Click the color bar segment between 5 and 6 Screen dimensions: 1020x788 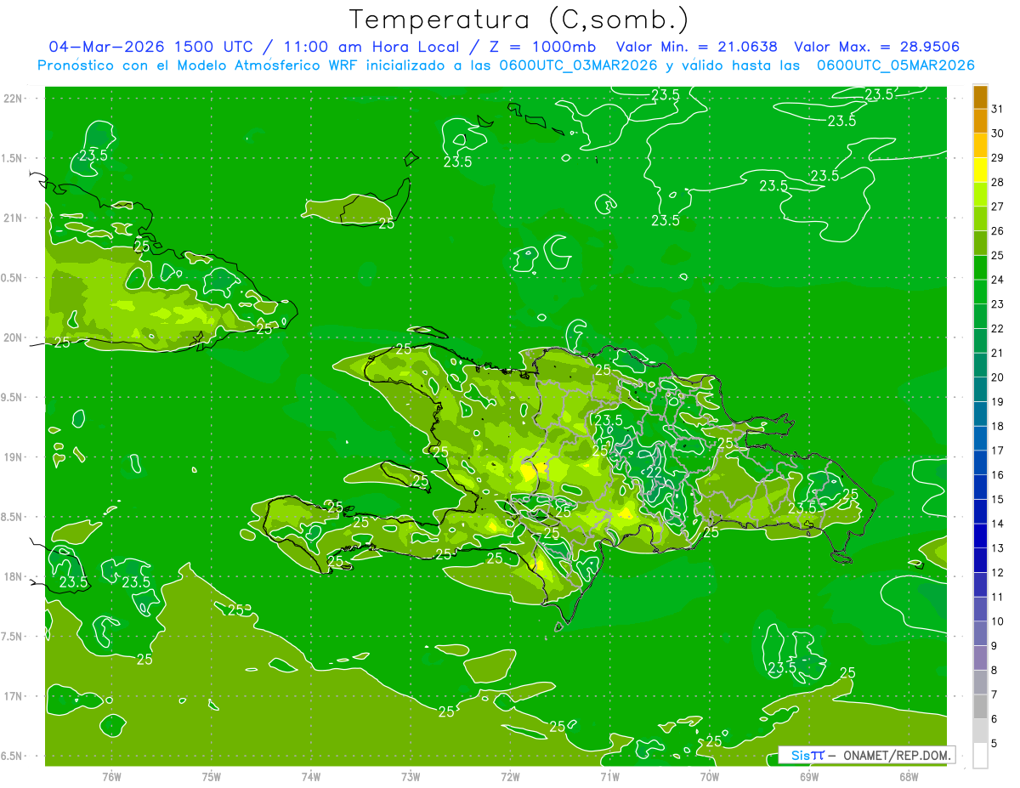click(980, 731)
